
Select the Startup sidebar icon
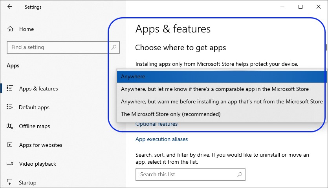point(9,182)
